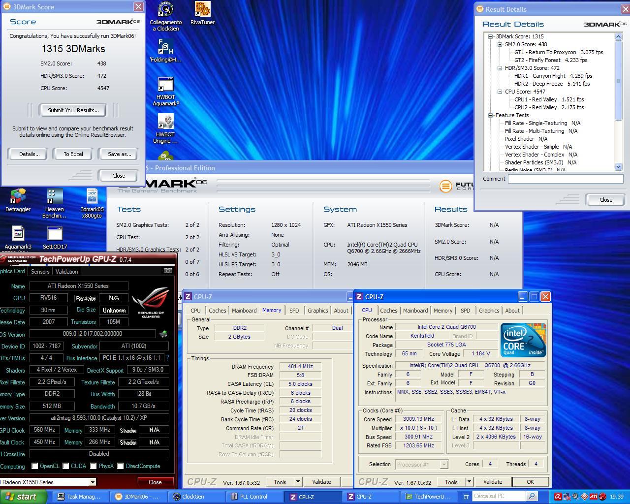
Task: Click the Windows Start button
Action: pos(24,497)
